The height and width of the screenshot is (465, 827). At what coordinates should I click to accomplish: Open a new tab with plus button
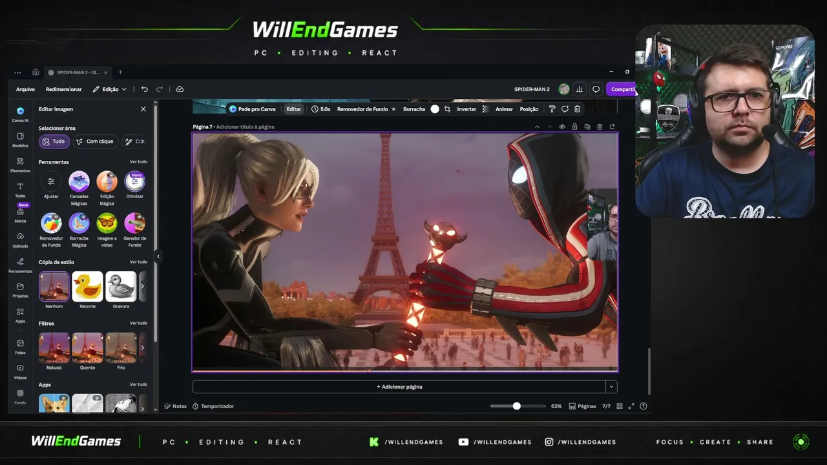click(x=120, y=72)
